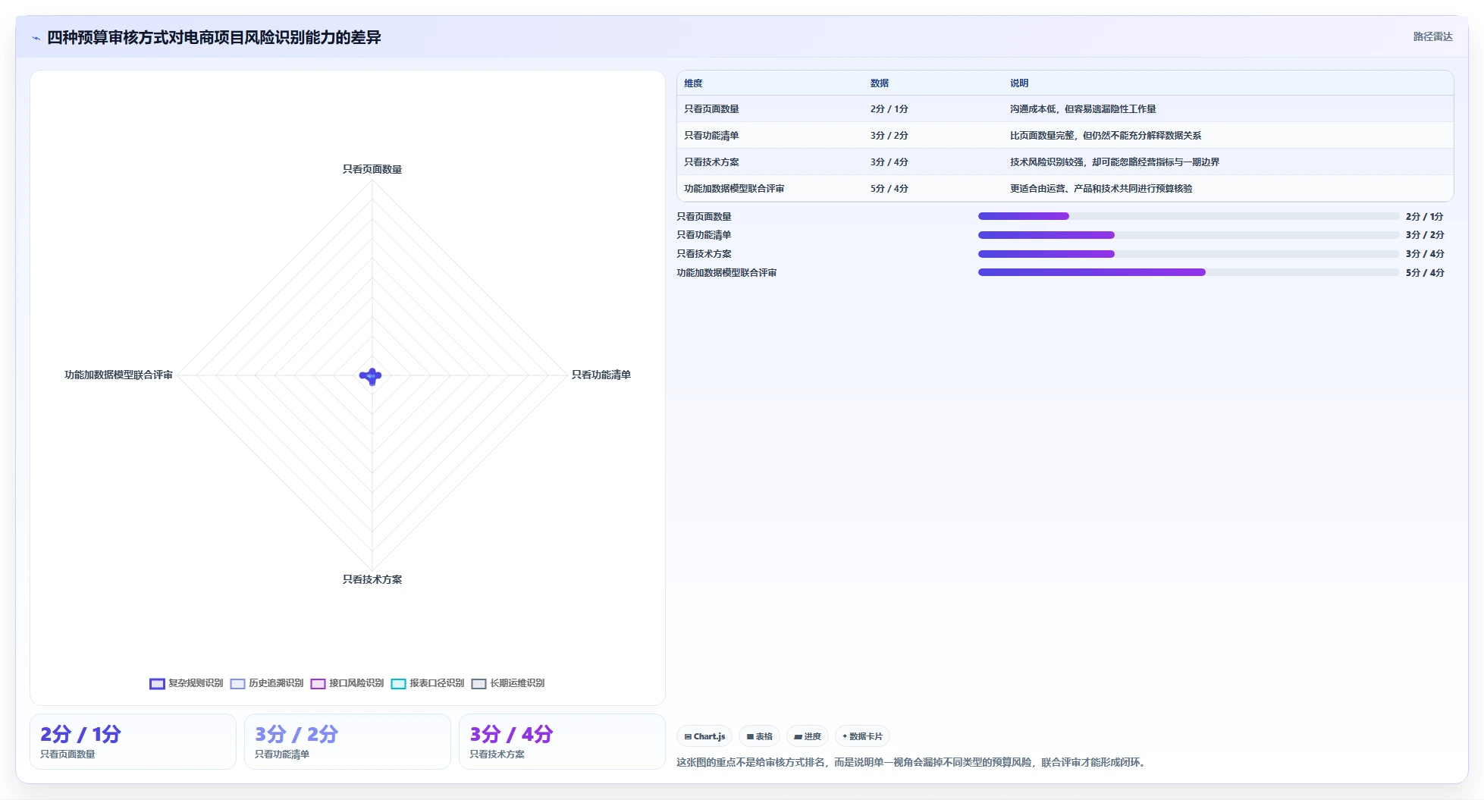Image resolution: width=1484 pixels, height=800 pixels.
Task: Click the 复杂规则识别 blue legend swatch
Action: click(x=157, y=684)
